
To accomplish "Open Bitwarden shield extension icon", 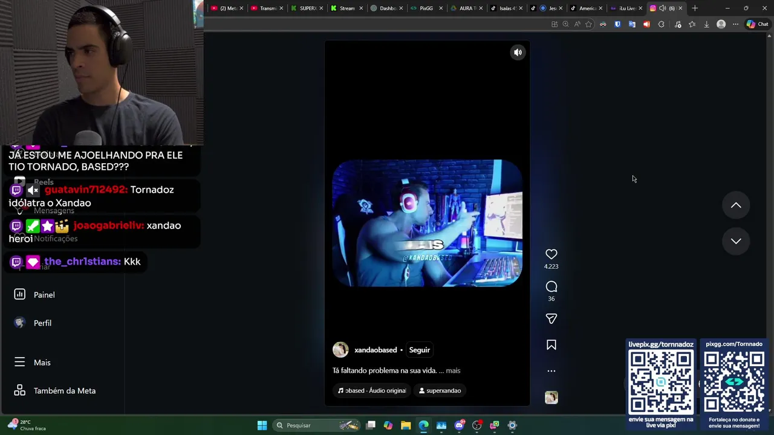I will 617,24.
